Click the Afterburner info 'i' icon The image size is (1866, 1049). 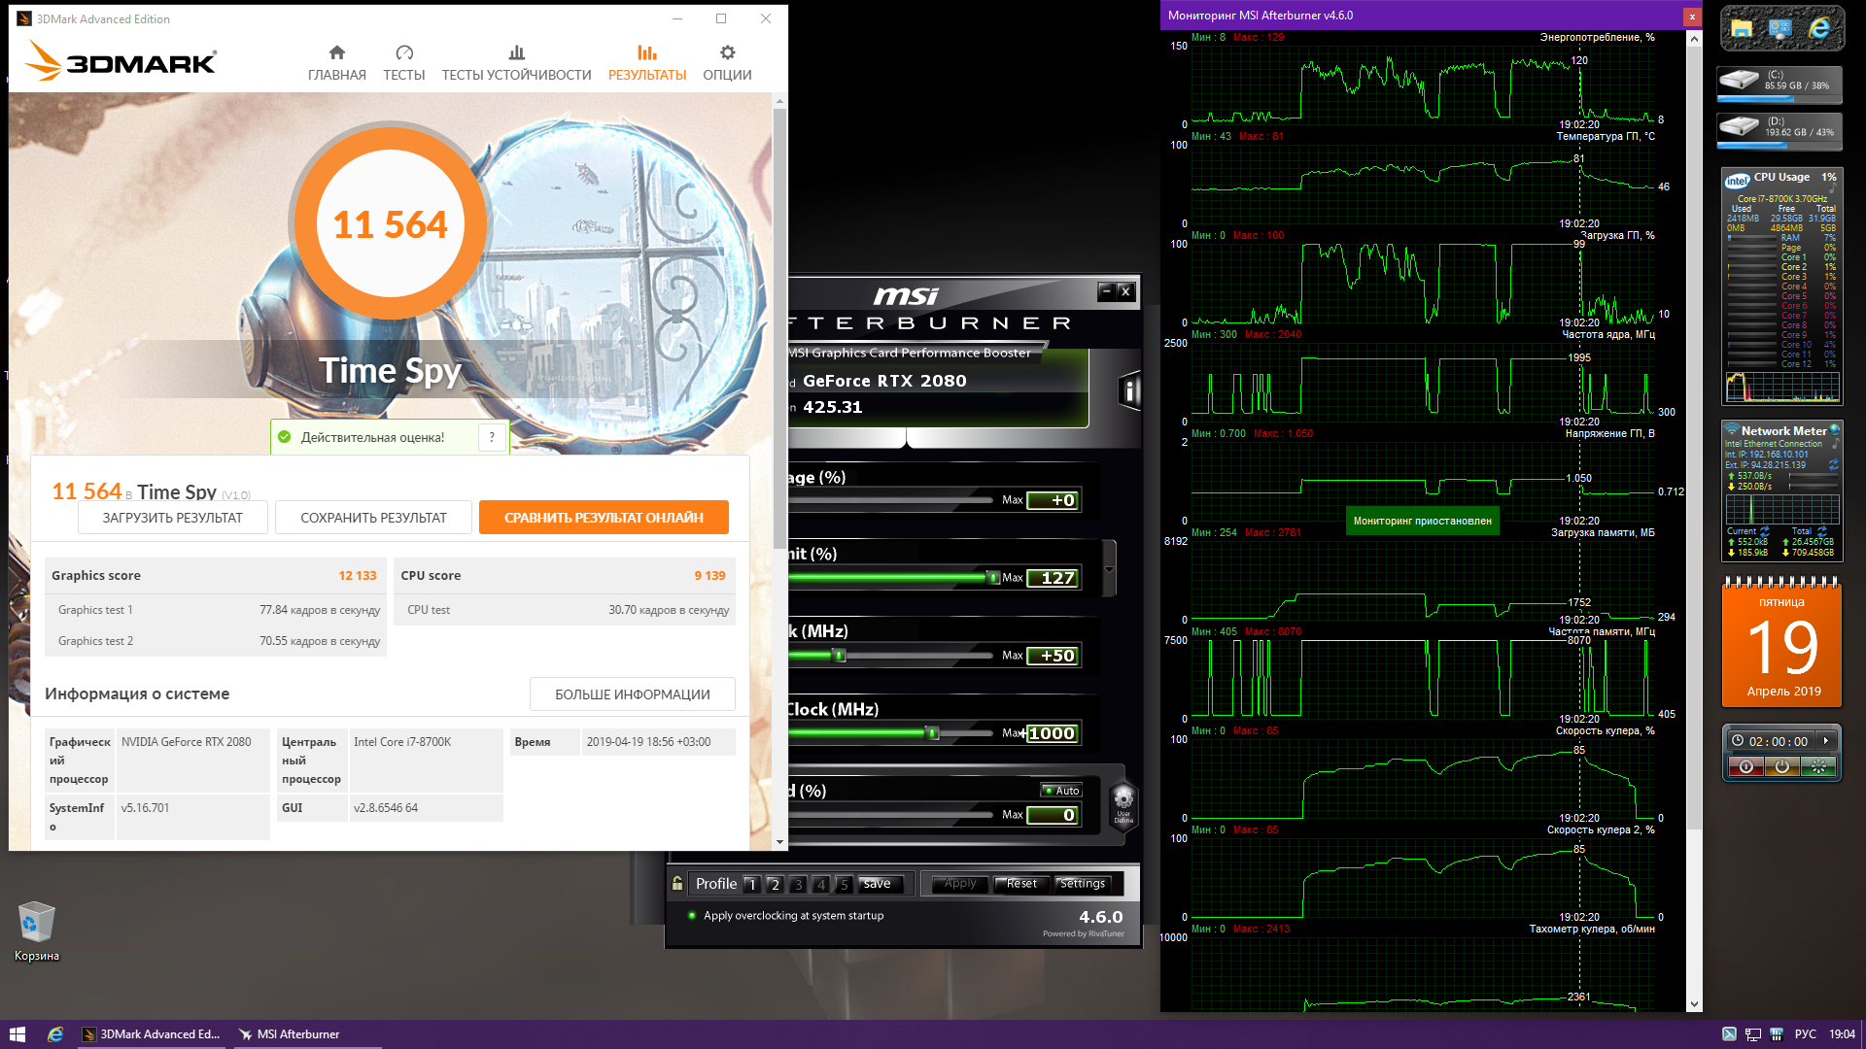(1128, 391)
